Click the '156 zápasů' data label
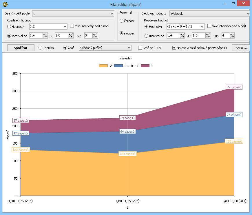Screen dimensions: 252x215 pos(234,141)
